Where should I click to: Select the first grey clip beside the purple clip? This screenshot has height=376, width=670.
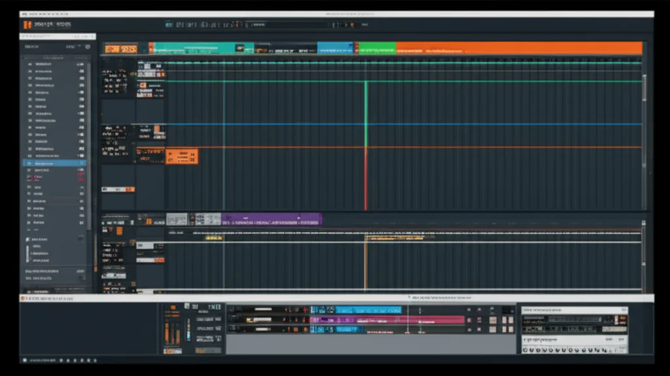pyautogui.click(x=177, y=219)
